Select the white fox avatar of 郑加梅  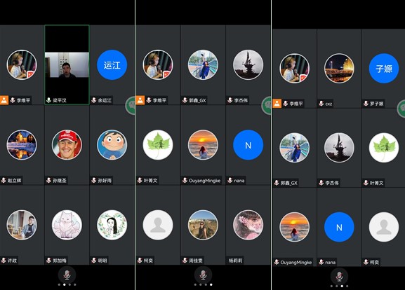point(67,225)
